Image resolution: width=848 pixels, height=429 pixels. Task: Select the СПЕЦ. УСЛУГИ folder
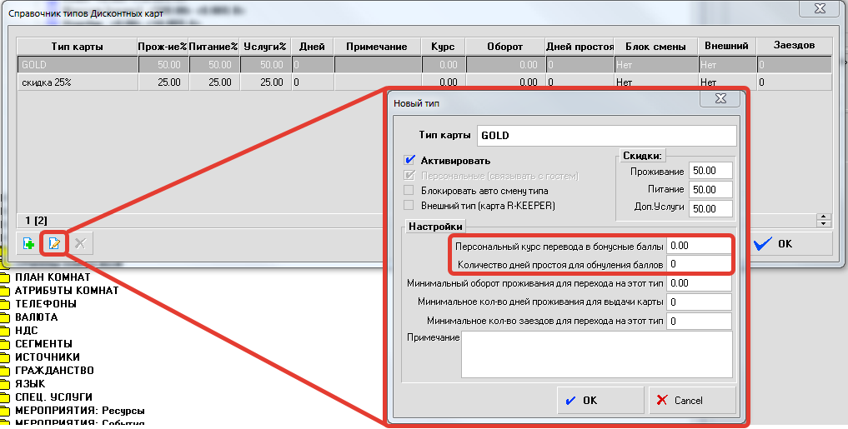[x=53, y=397]
